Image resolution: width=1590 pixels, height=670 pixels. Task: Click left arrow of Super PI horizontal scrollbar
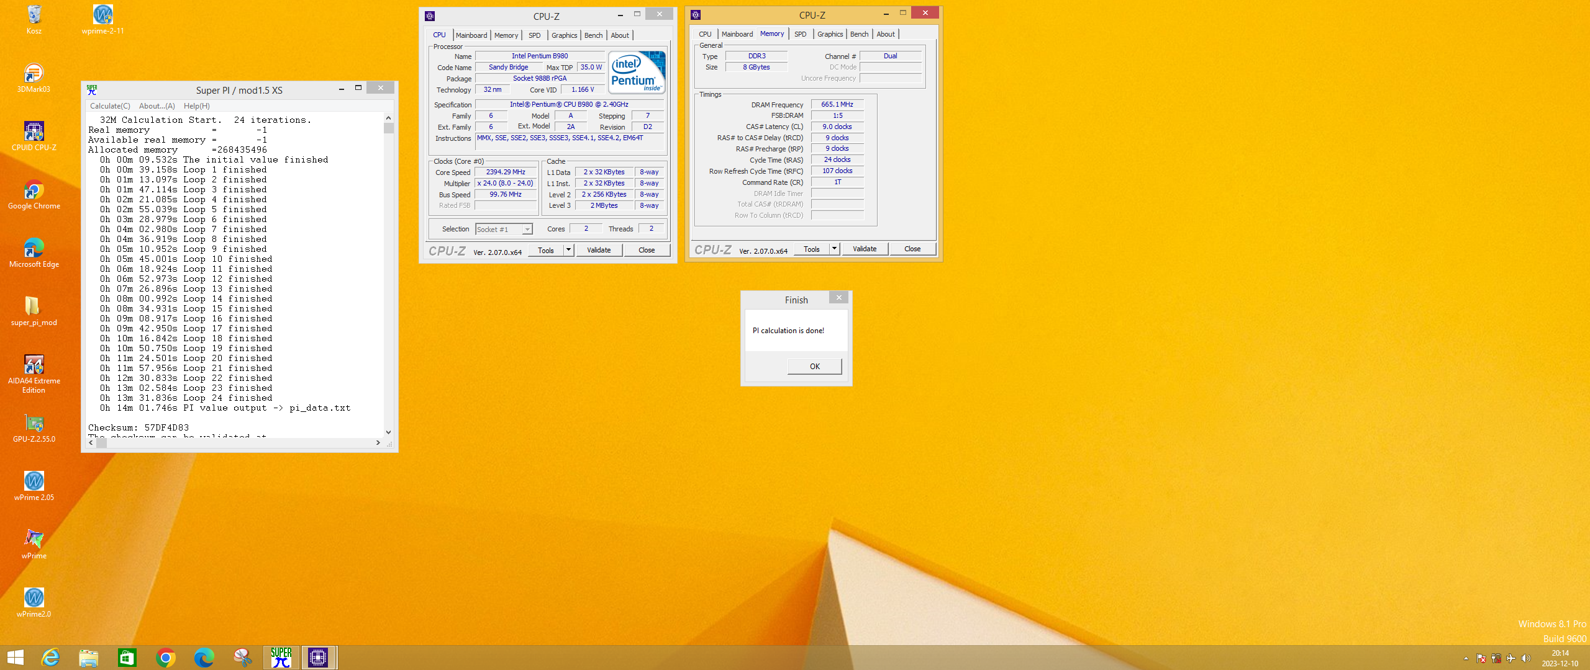[91, 443]
